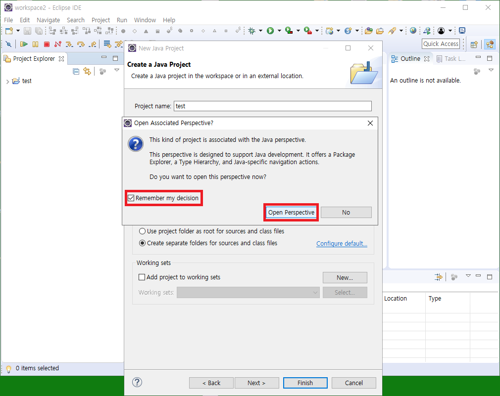The width and height of the screenshot is (500, 396).
Task: Open the Run configurations dropdown arrow
Action: point(279,31)
